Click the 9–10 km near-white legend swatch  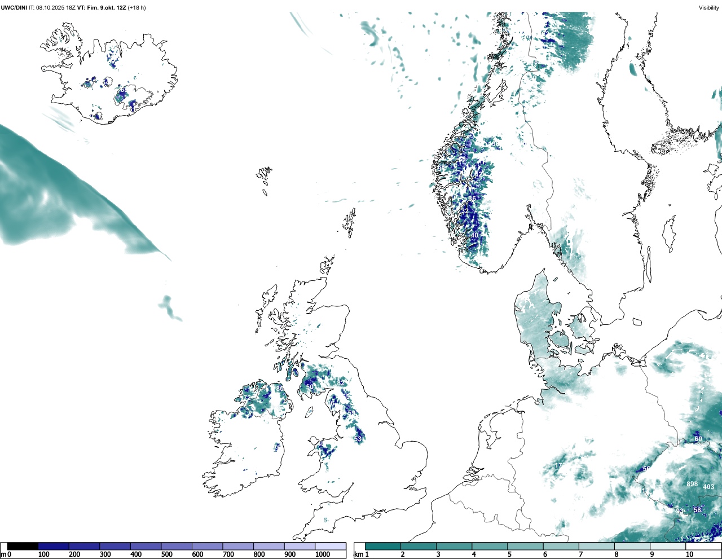tap(667, 547)
